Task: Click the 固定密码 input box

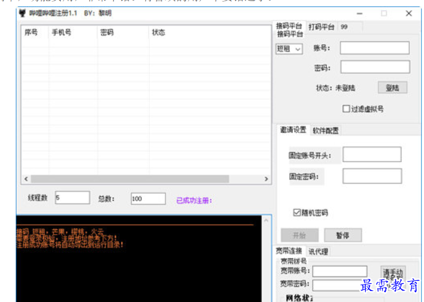Action: click(x=372, y=176)
